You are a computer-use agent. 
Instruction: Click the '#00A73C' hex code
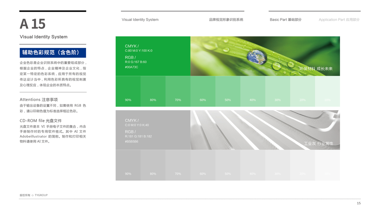tap(131, 67)
